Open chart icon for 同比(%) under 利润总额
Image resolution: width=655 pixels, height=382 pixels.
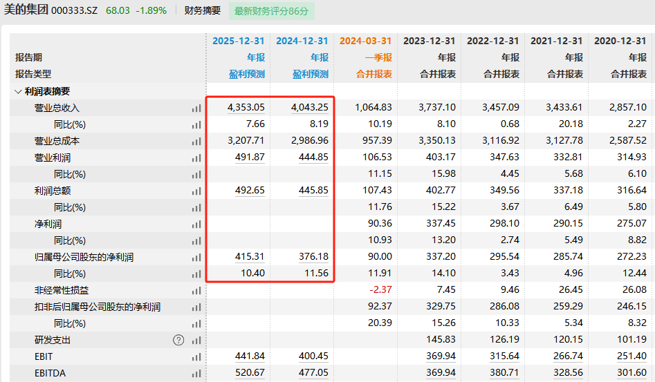(x=196, y=208)
